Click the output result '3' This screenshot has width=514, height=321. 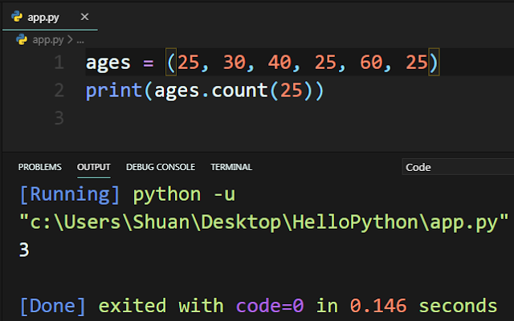pyautogui.click(x=24, y=250)
